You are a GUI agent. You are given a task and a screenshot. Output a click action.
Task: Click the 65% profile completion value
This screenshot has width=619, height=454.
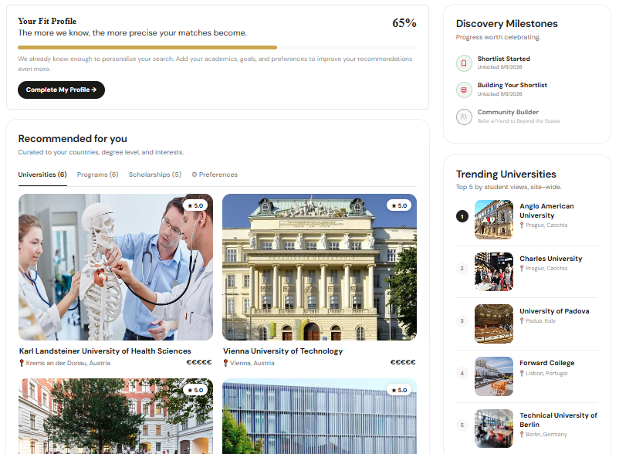404,23
